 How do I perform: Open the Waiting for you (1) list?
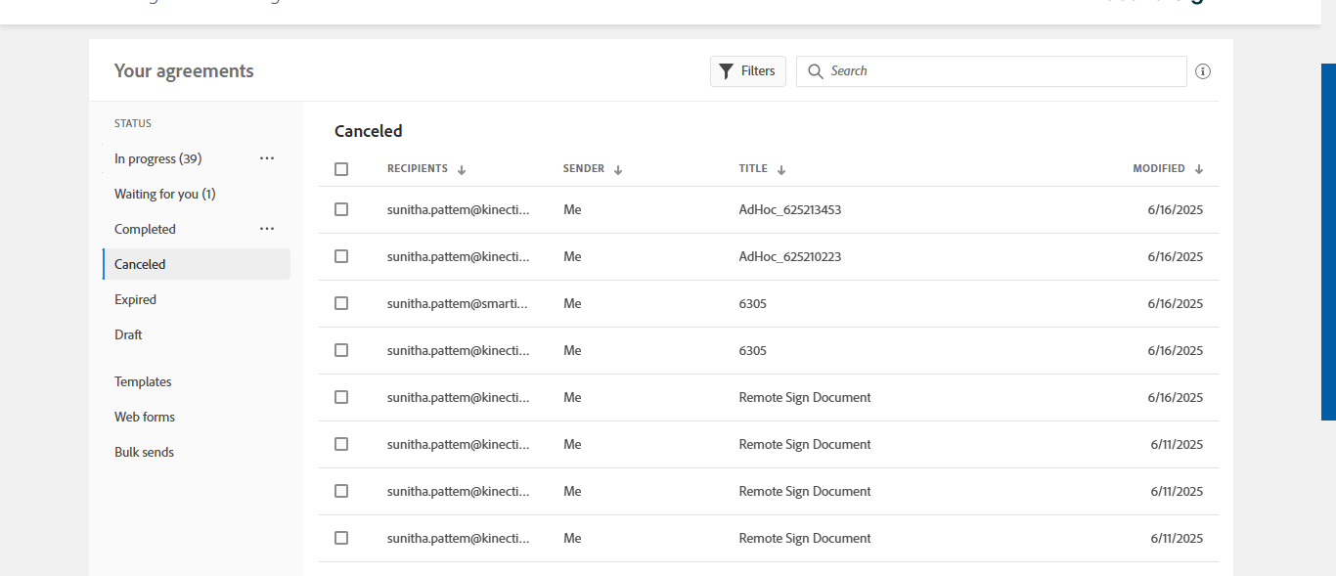[165, 194]
